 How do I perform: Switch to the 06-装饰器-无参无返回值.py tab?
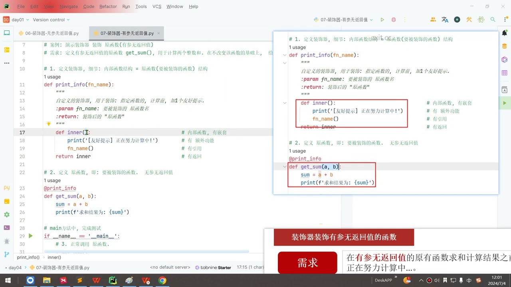click(x=49, y=33)
